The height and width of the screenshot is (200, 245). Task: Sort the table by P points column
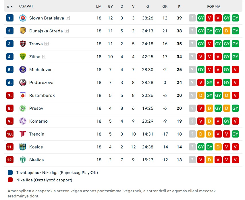[x=179, y=7]
